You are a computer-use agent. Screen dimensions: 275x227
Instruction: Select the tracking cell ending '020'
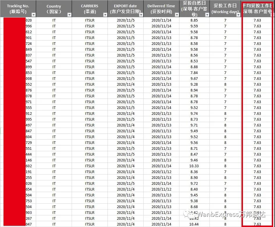click(18, 20)
